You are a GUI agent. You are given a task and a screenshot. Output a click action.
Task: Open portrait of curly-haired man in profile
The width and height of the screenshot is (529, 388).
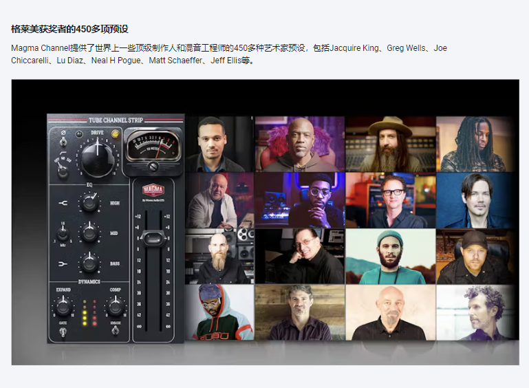(x=477, y=312)
